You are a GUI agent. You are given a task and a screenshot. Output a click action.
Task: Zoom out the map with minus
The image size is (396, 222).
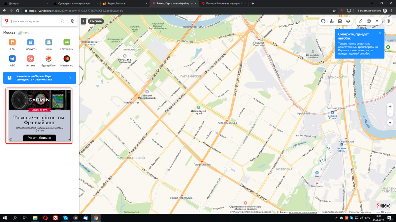tap(390, 113)
